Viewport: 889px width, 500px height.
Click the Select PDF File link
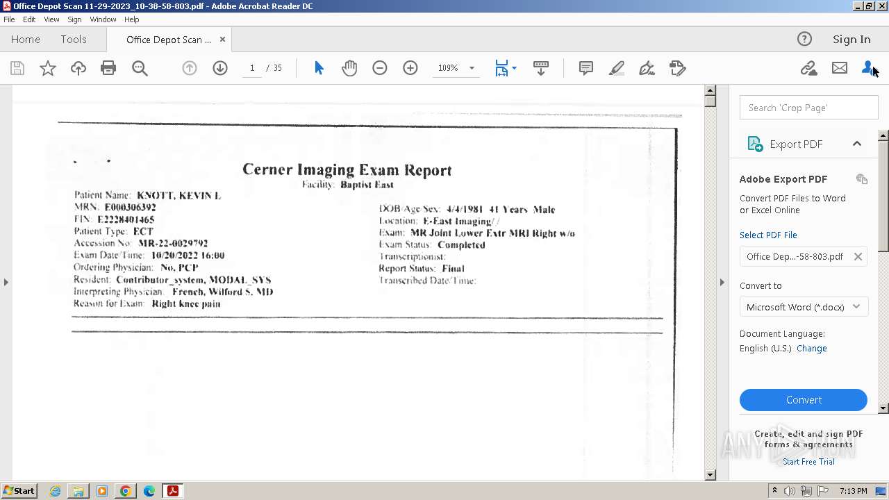coord(768,235)
